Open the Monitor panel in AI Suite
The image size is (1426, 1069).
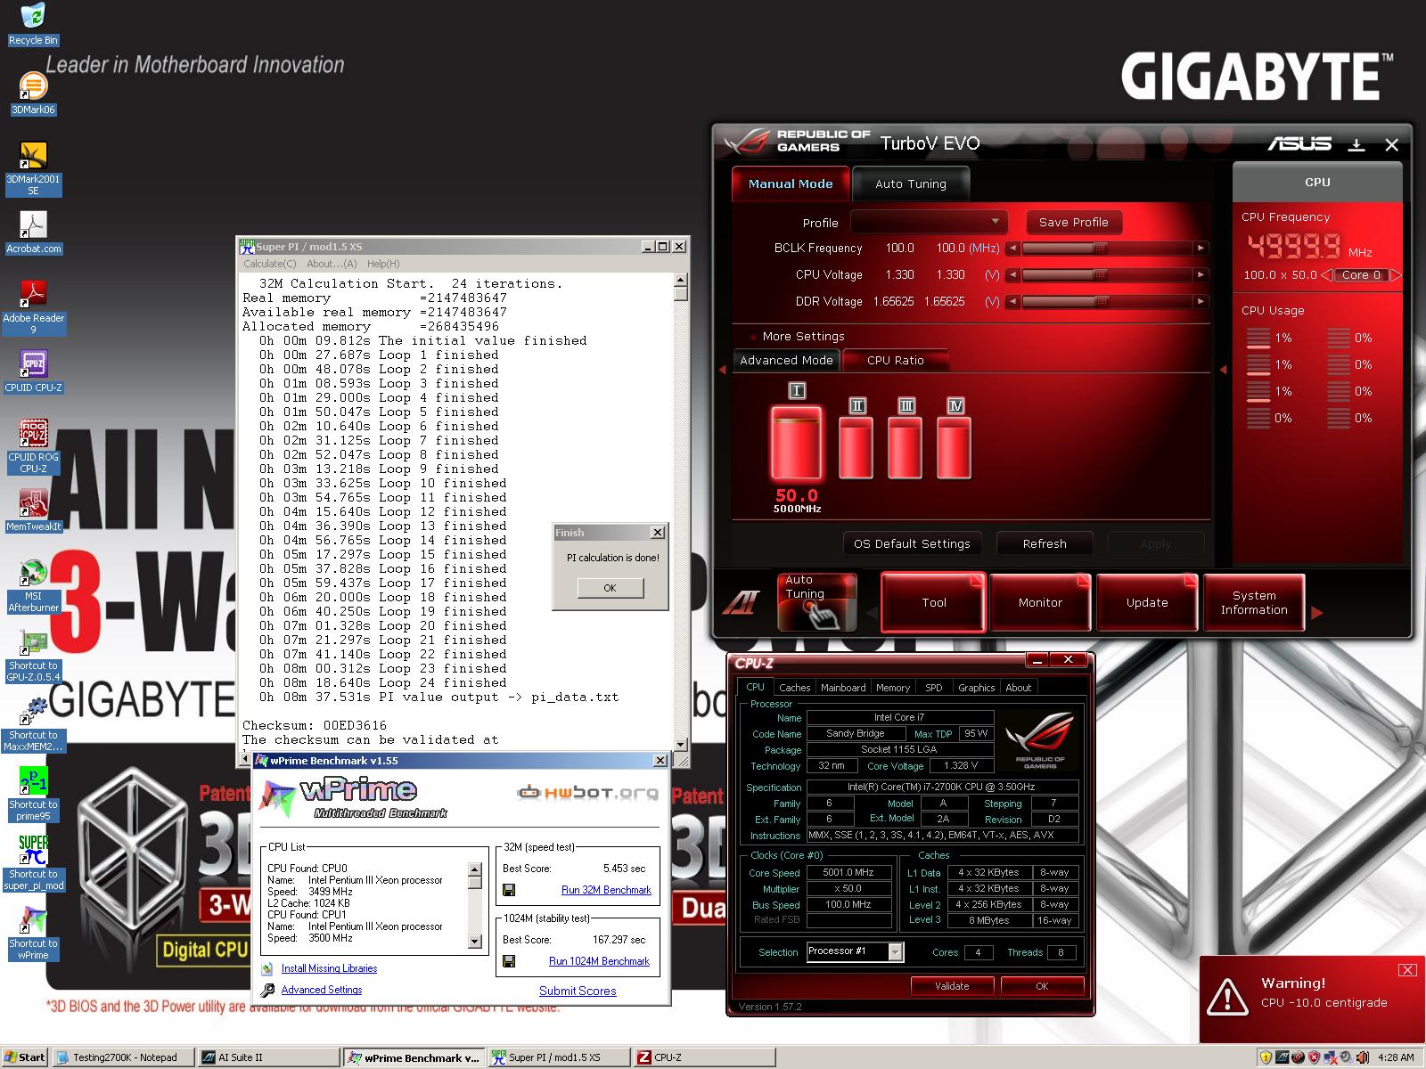pyautogui.click(x=1040, y=603)
